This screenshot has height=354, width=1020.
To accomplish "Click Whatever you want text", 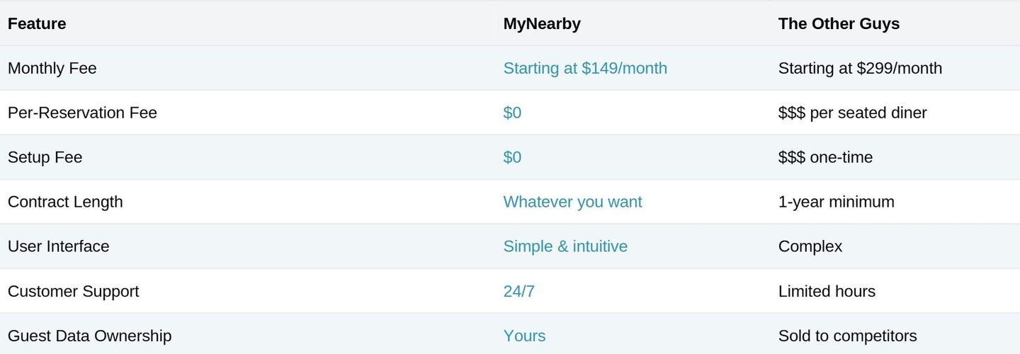I will 572,202.
